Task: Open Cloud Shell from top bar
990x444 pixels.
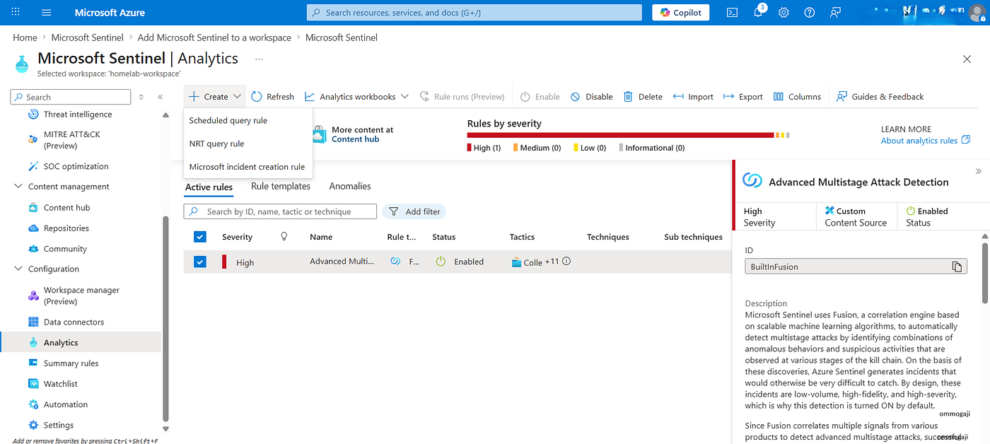Action: (x=733, y=13)
